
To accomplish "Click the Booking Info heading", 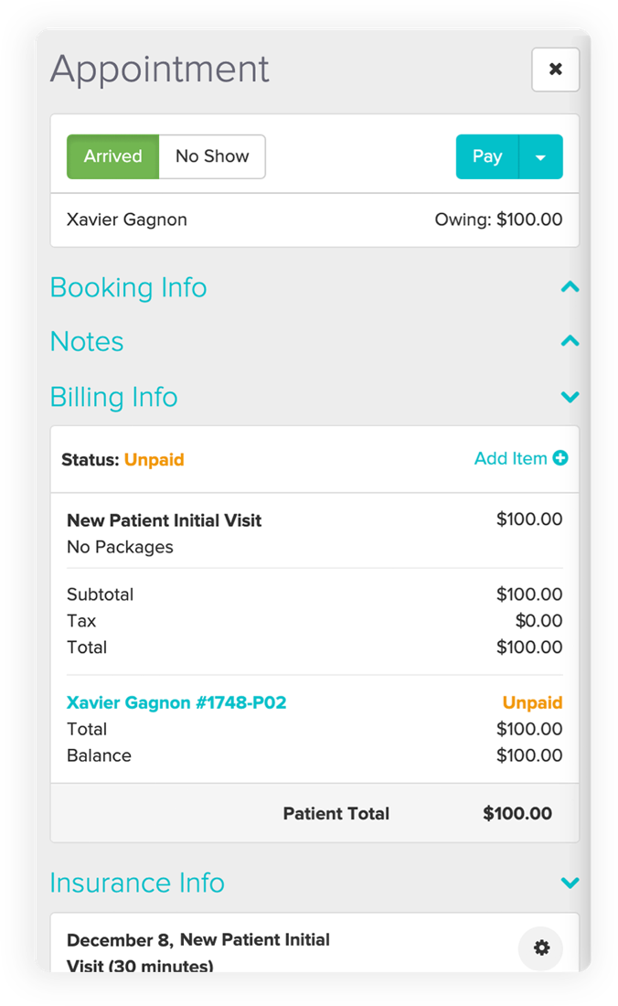I will tap(128, 287).
